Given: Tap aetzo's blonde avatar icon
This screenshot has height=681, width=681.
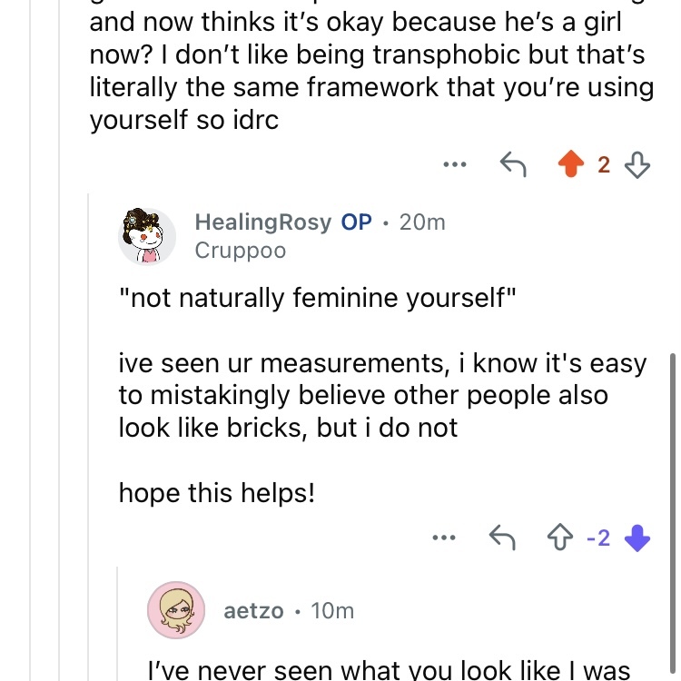Looking at the screenshot, I should (175, 610).
